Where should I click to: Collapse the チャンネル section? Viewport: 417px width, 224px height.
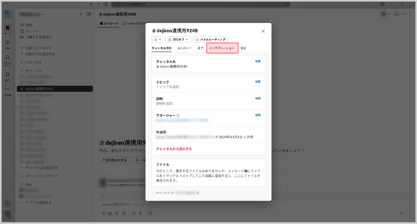click(x=22, y=71)
